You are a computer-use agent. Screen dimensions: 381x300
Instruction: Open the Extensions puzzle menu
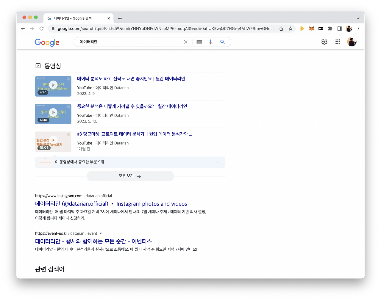(x=330, y=29)
